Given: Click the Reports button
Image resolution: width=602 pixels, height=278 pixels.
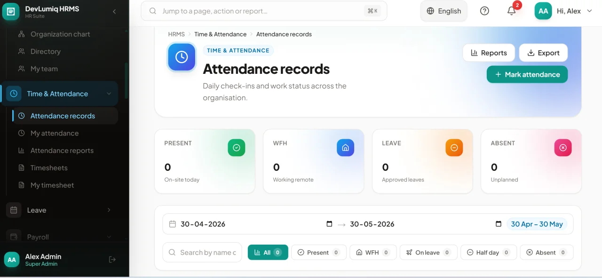Looking at the screenshot, I should [489, 53].
